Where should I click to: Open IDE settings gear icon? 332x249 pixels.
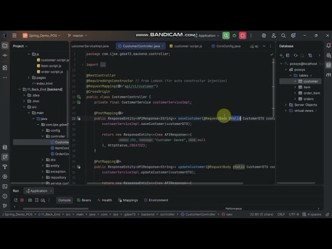click(x=293, y=36)
